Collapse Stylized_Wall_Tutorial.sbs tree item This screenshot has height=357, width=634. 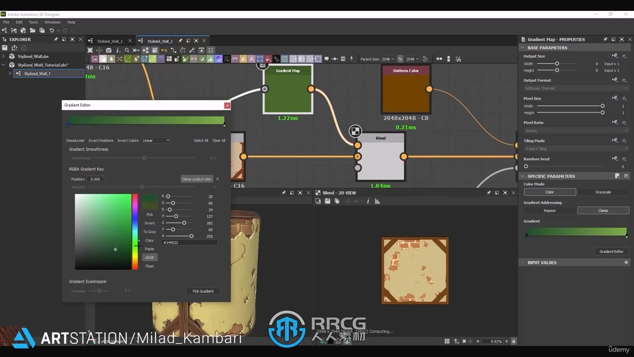(x=4, y=64)
